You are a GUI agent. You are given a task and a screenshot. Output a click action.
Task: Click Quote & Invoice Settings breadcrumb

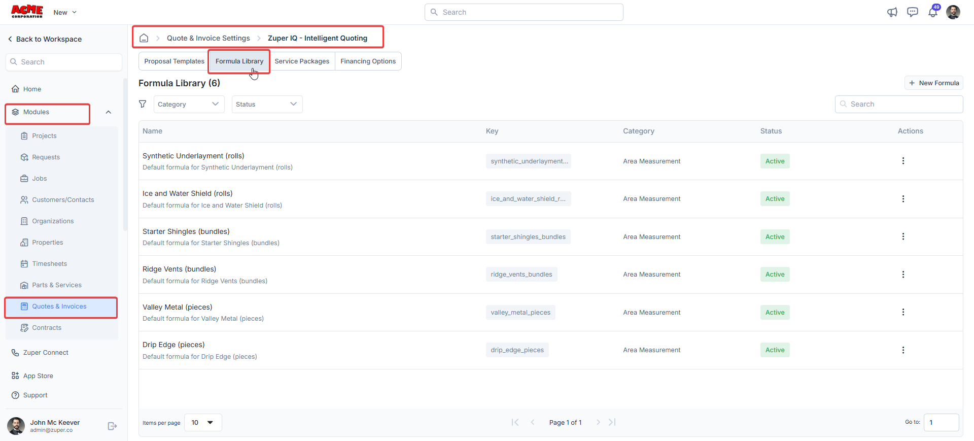pos(208,38)
